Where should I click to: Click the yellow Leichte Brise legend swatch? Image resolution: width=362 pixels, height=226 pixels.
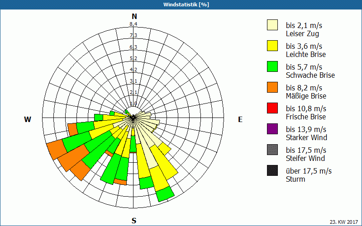click(272, 46)
